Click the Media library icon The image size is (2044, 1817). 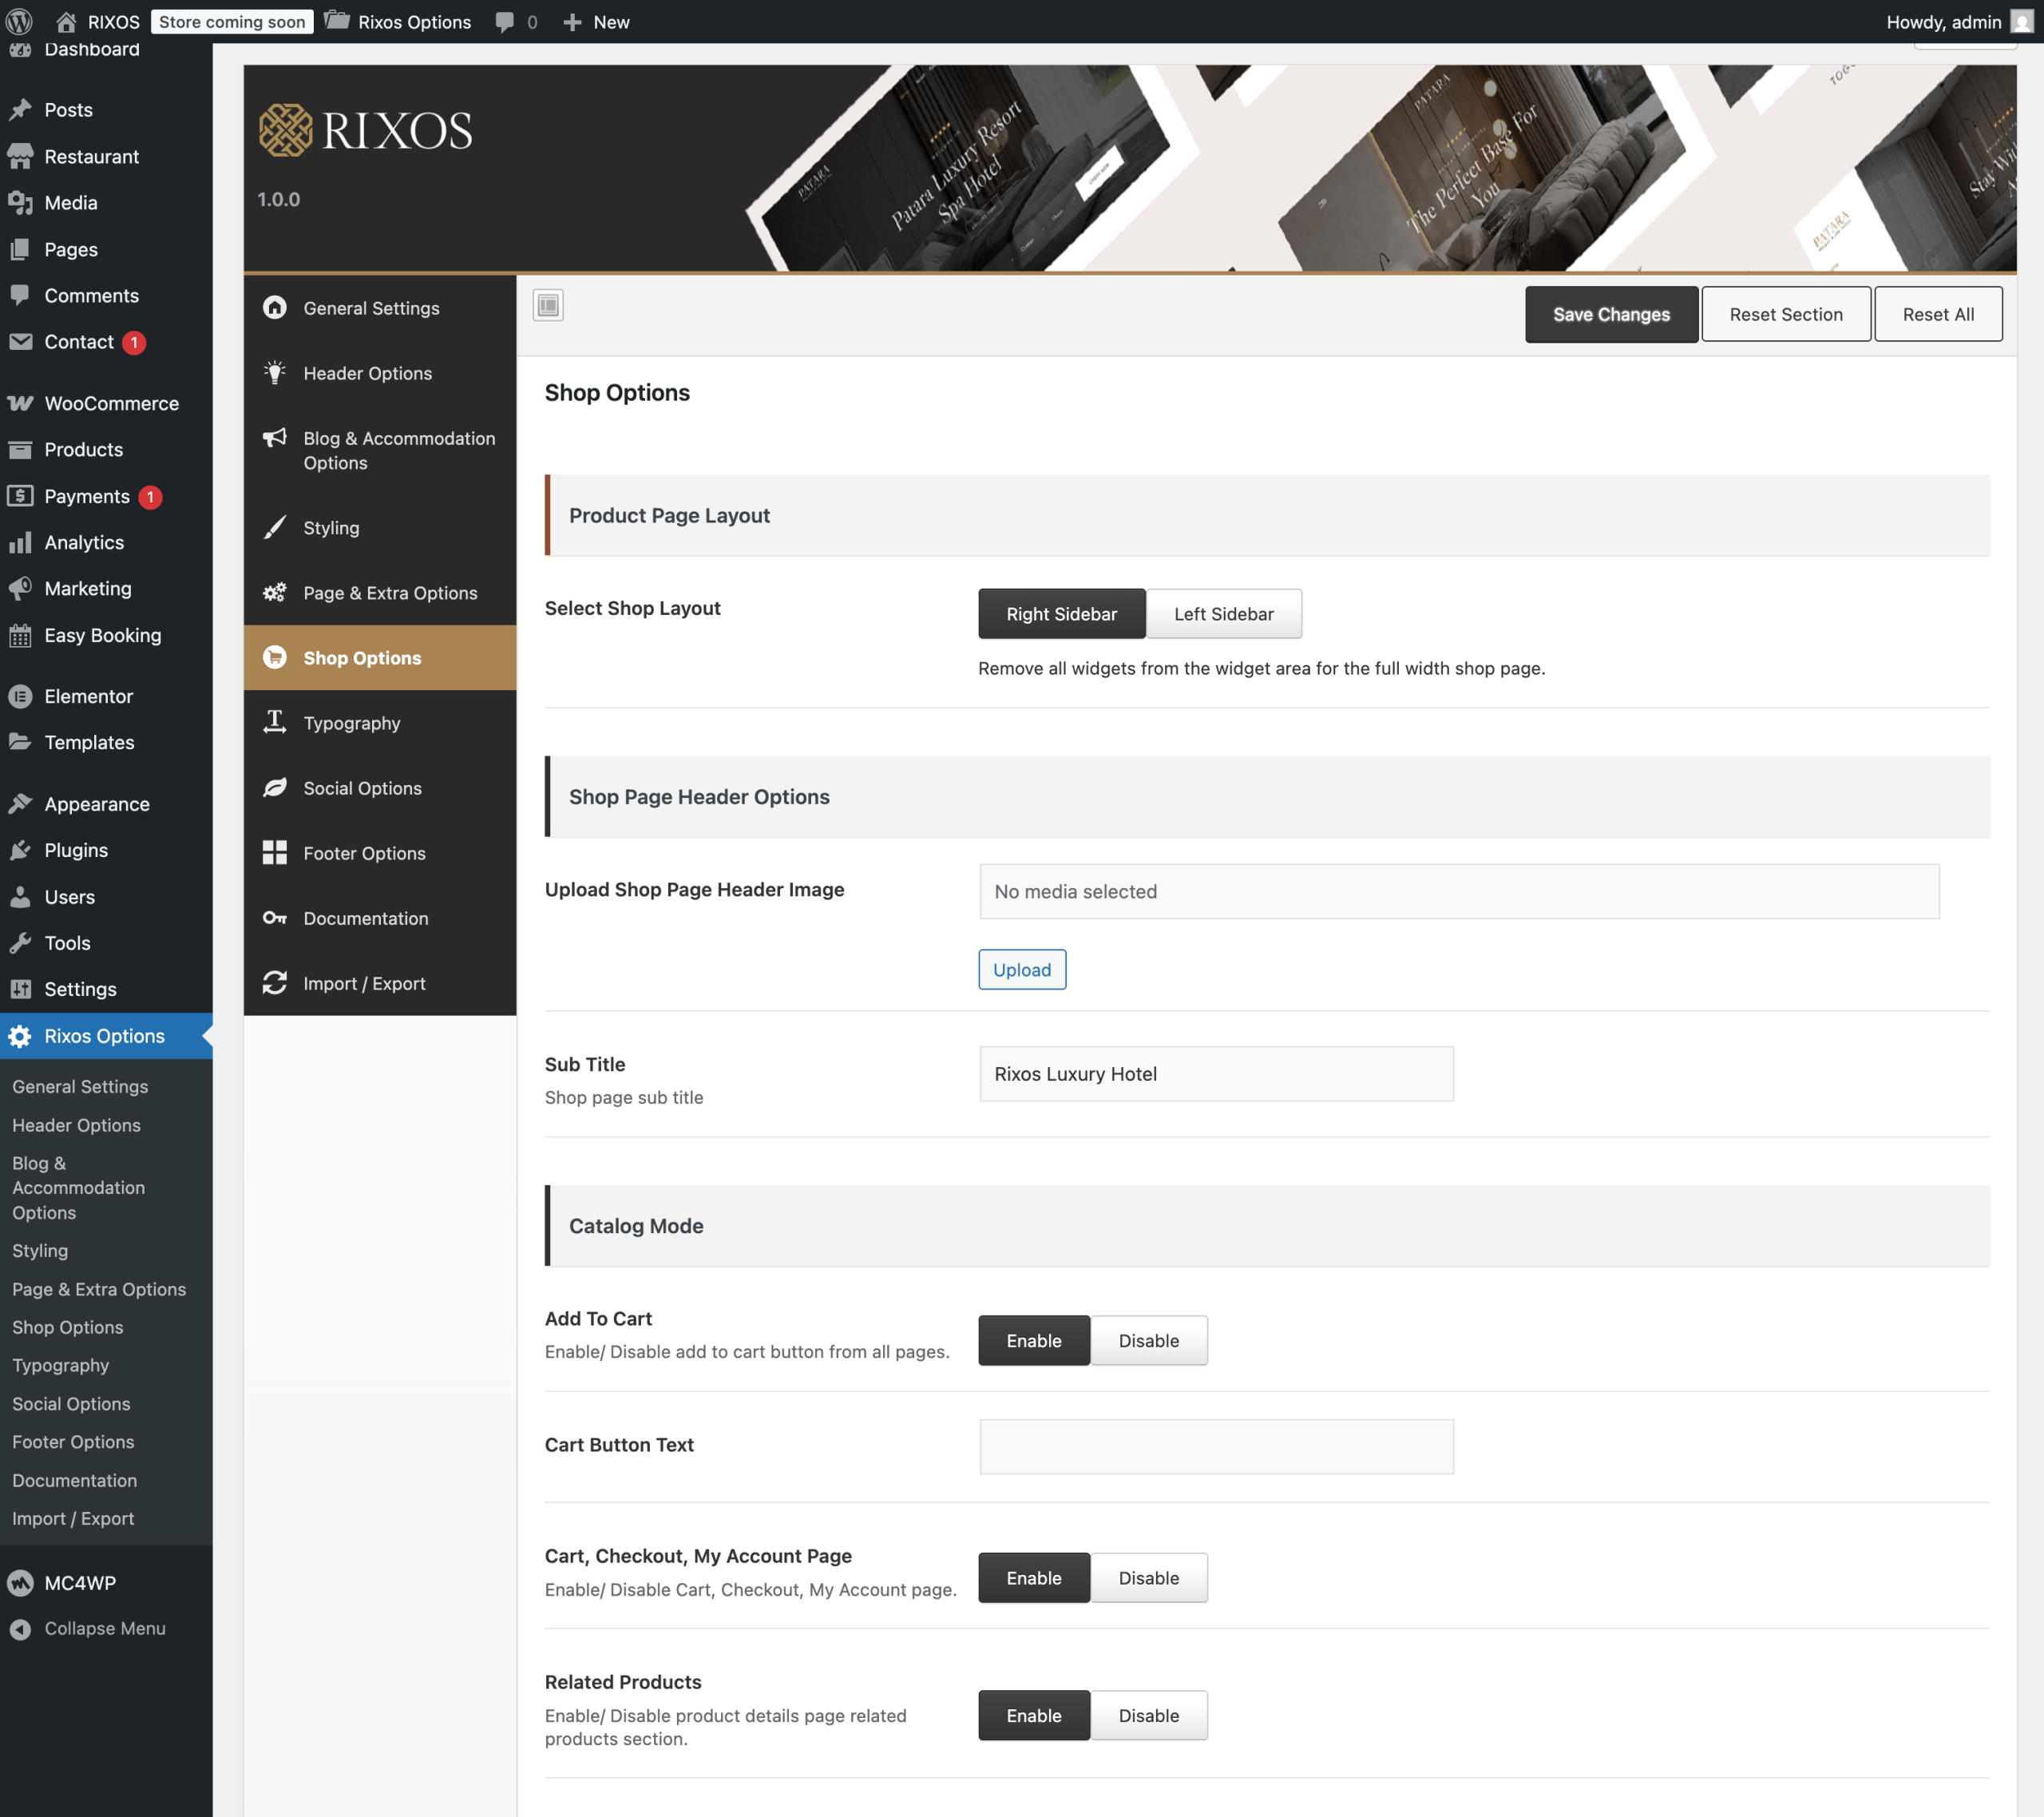[x=20, y=203]
